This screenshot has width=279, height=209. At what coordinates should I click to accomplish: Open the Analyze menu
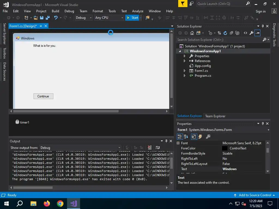[138, 11]
